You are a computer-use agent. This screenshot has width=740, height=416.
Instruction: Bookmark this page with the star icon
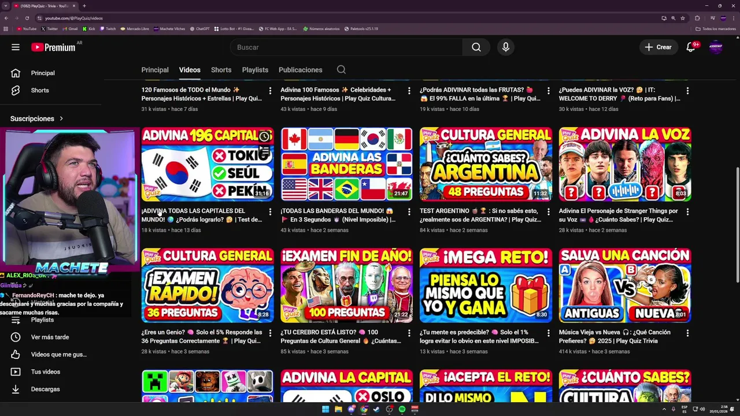coord(683,18)
